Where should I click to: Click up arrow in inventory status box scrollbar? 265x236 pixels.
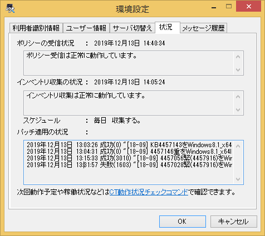238,97
